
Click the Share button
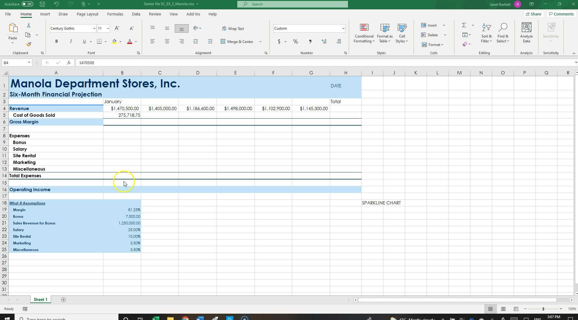[533, 14]
